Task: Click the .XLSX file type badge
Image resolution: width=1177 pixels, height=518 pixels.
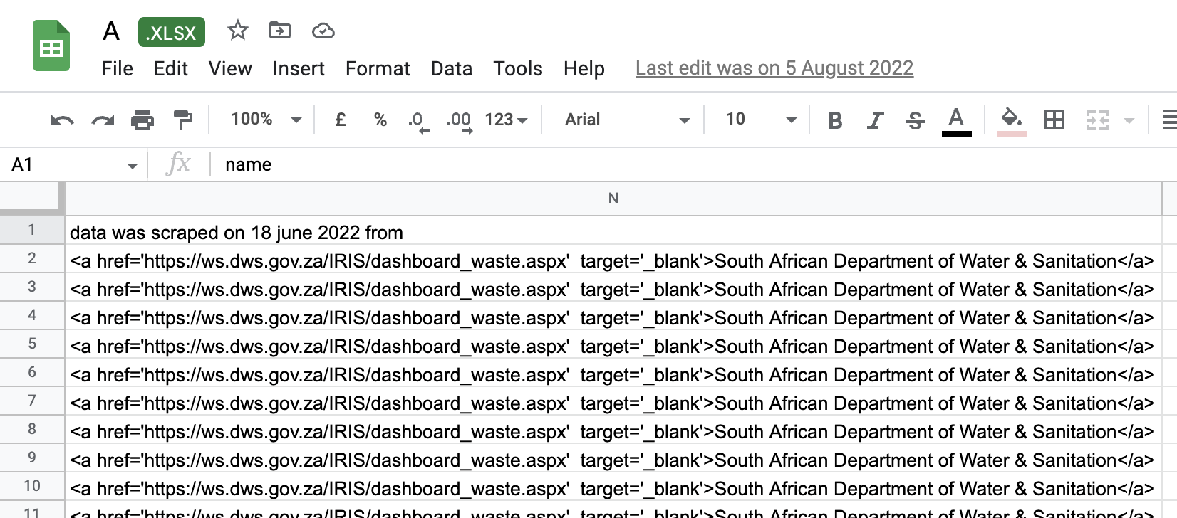Action: pos(172,32)
